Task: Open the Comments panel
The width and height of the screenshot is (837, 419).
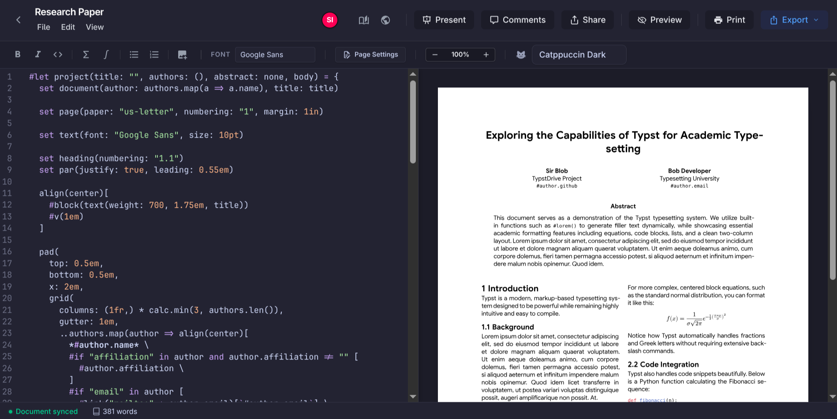Action: pyautogui.click(x=518, y=20)
